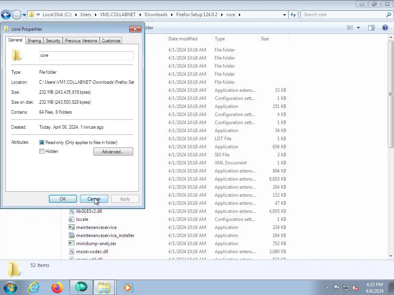Open the view options dropdown arrow
The image size is (394, 295).
[358, 28]
